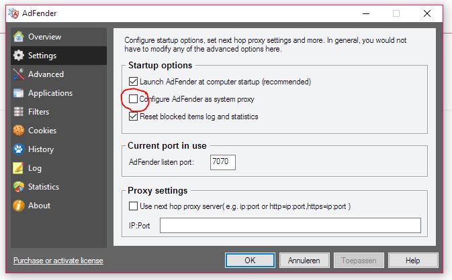Image resolution: width=452 pixels, height=280 pixels.
Task: Minimize the AdFender window
Action: point(366,13)
